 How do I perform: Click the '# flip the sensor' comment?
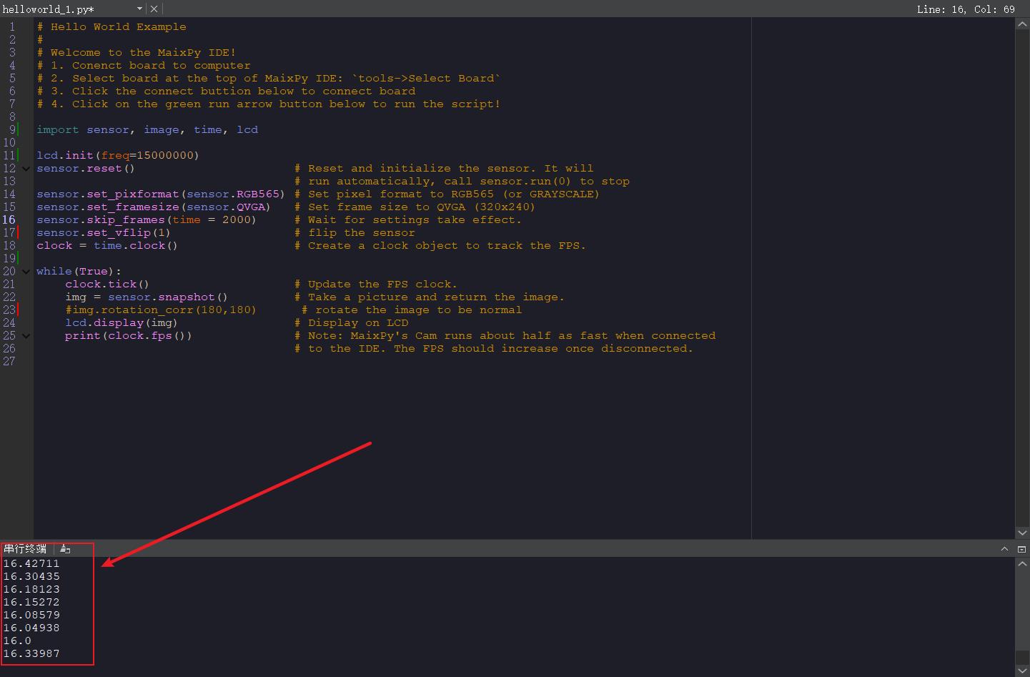[x=355, y=232]
